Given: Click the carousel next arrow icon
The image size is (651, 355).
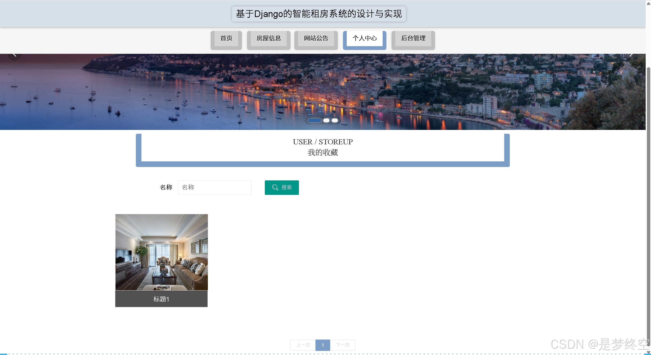Looking at the screenshot, I should tap(631, 55).
